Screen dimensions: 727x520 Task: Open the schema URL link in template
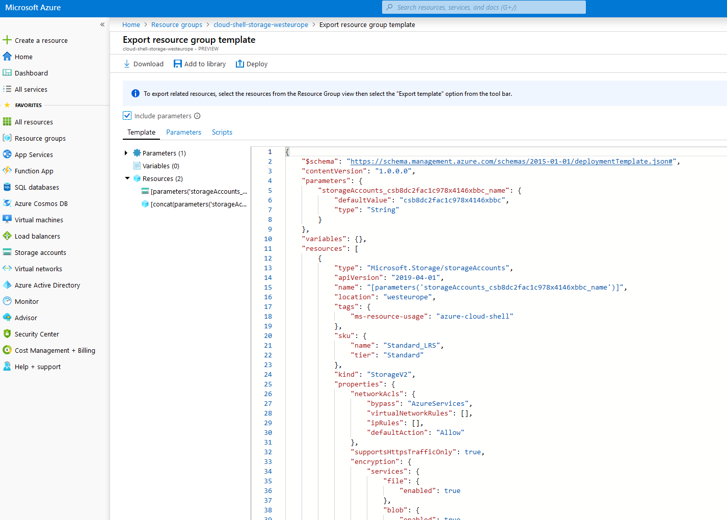coord(511,162)
